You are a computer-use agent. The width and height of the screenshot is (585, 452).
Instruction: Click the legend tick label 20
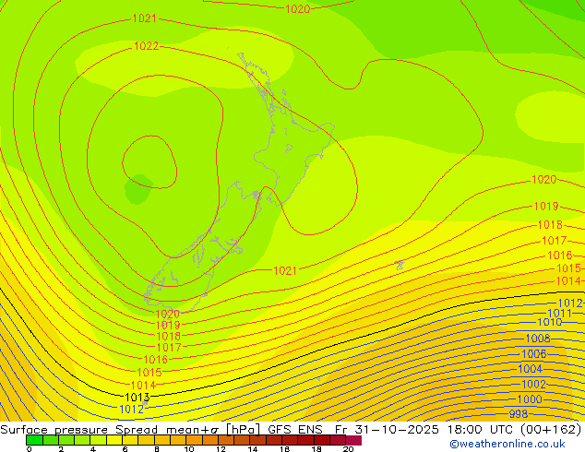click(x=348, y=449)
